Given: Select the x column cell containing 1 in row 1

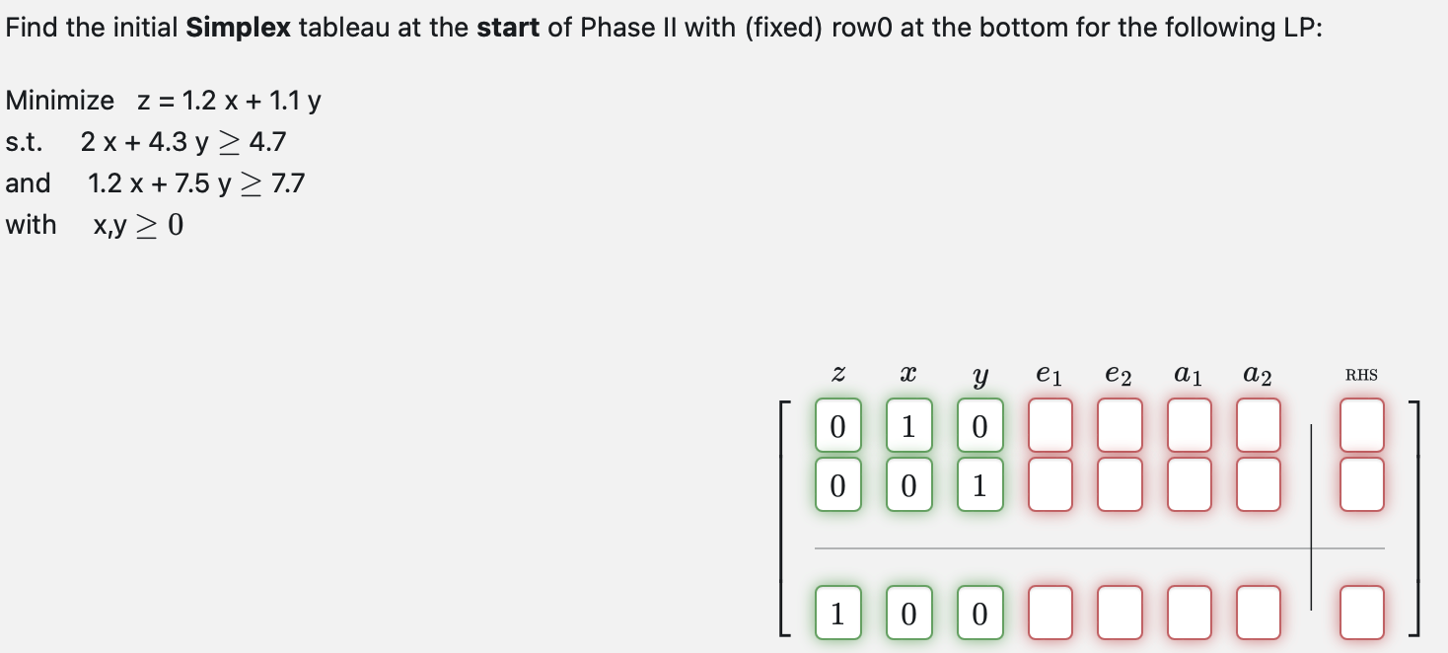Looking at the screenshot, I should tap(908, 425).
